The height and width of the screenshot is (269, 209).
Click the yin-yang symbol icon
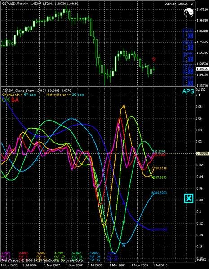click(188, 13)
